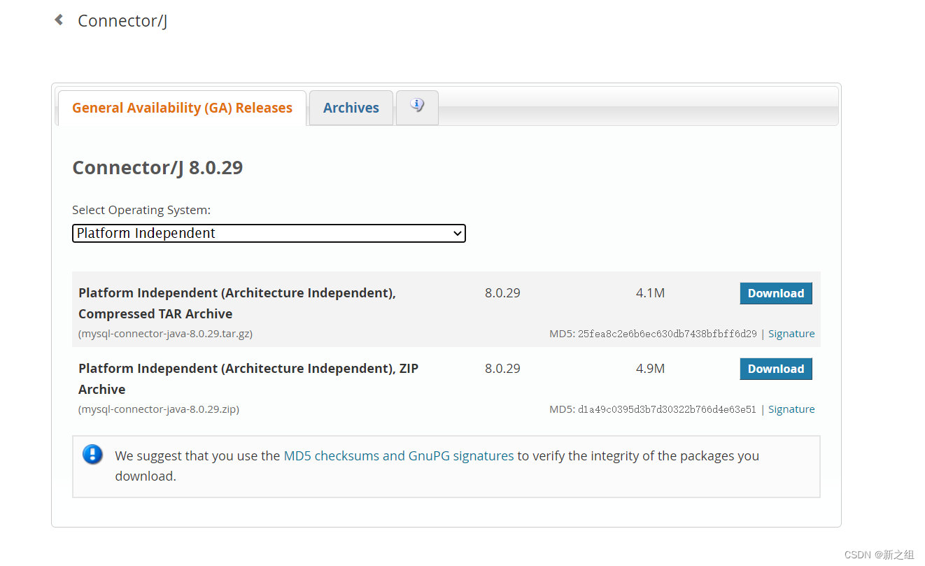The width and height of the screenshot is (925, 566).
Task: Click the 4.1M file size
Action: (x=650, y=293)
